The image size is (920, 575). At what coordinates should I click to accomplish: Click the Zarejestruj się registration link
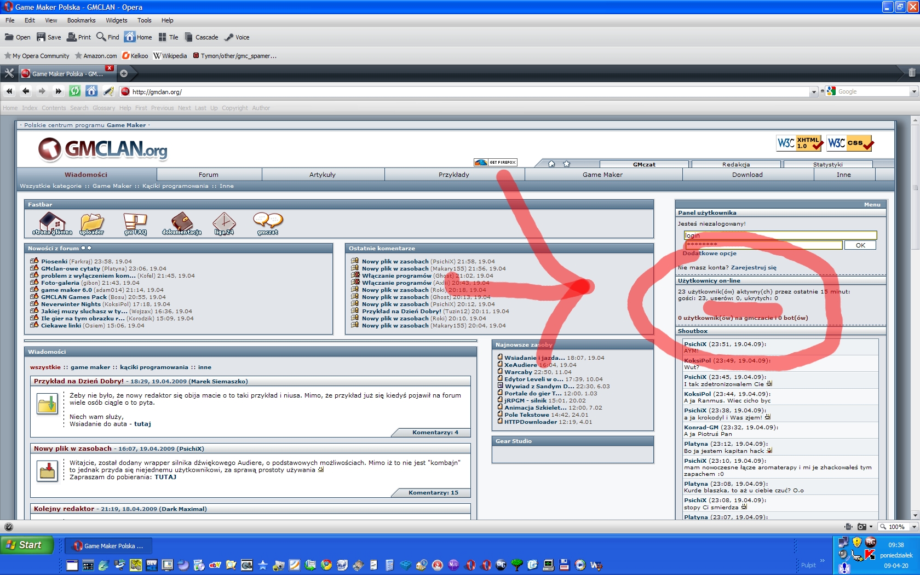coord(754,268)
